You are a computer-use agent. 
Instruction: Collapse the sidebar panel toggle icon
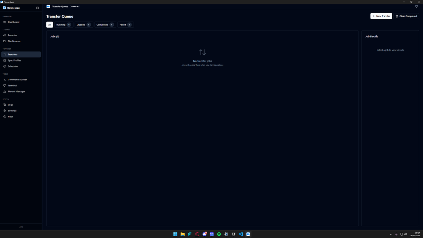tap(37, 8)
